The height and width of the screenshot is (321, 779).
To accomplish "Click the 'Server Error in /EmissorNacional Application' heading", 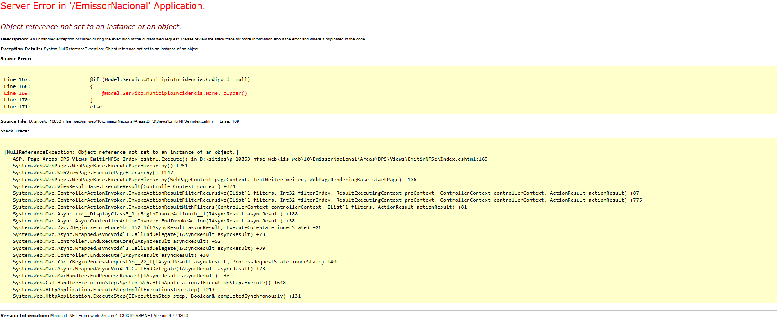I will (x=103, y=6).
